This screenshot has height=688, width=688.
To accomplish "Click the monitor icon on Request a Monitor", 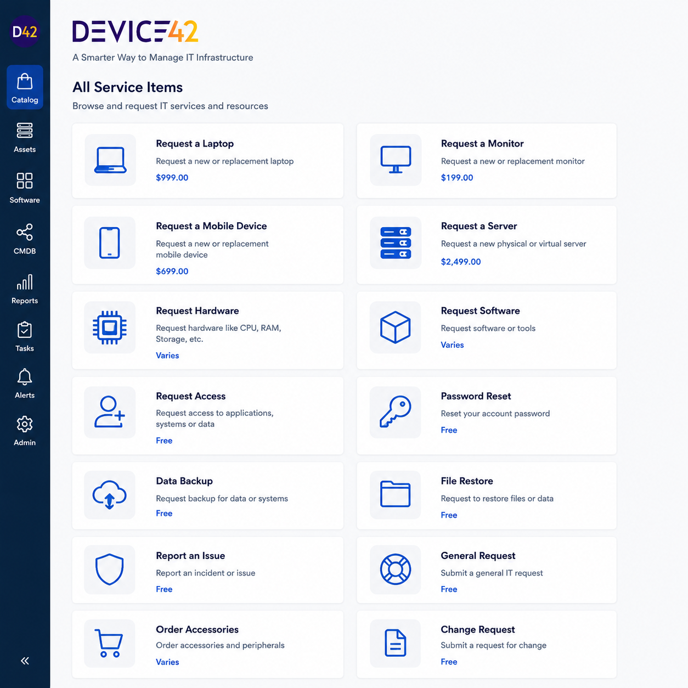I will pyautogui.click(x=396, y=160).
